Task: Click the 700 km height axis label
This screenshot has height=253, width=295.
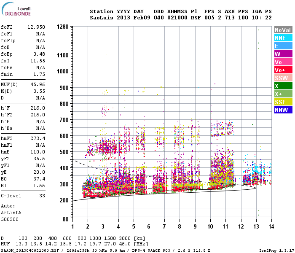Action: [x=64, y=120]
